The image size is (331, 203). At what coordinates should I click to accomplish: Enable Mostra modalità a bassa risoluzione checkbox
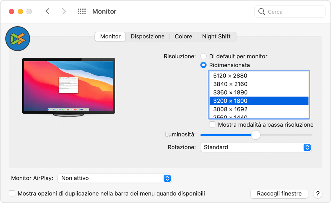click(x=212, y=125)
